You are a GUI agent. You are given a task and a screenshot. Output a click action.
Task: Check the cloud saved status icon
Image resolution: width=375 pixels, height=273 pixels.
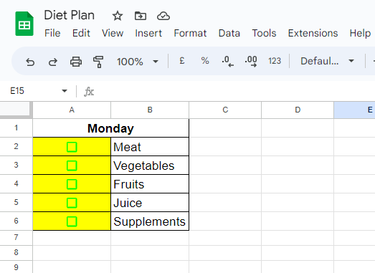click(x=163, y=16)
